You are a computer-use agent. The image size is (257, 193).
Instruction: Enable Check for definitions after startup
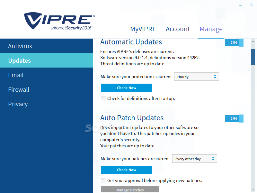pyautogui.click(x=103, y=98)
